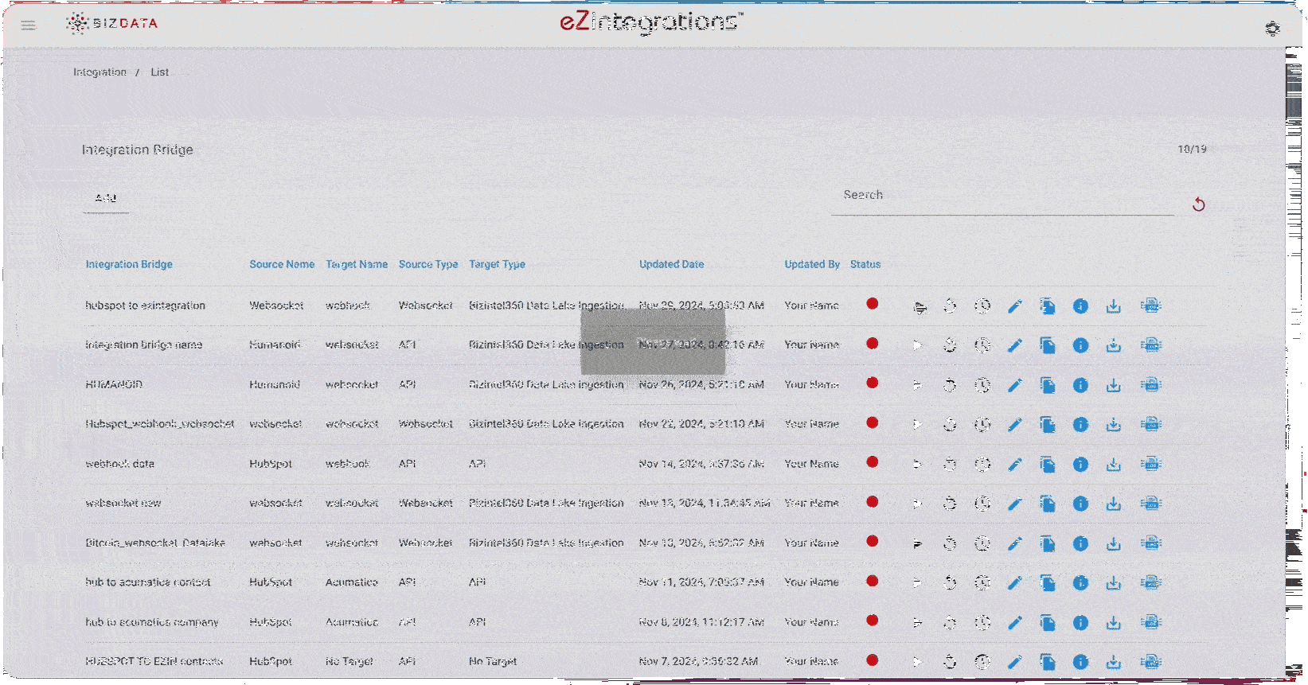Go to Integration breadcrumb link
This screenshot has width=1308, height=685.
[100, 72]
